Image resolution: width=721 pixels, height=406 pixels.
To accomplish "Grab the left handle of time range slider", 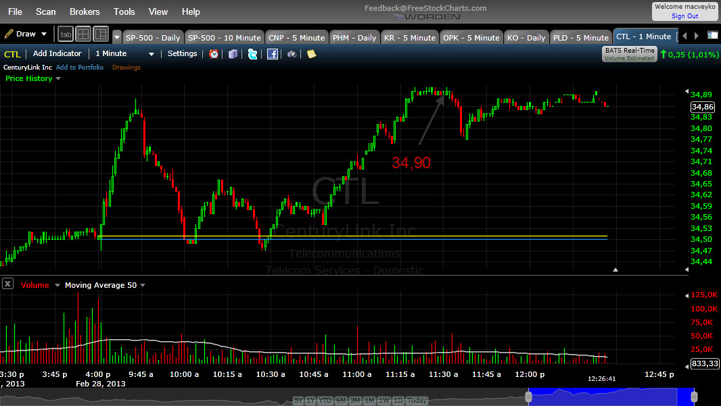I will (529, 397).
